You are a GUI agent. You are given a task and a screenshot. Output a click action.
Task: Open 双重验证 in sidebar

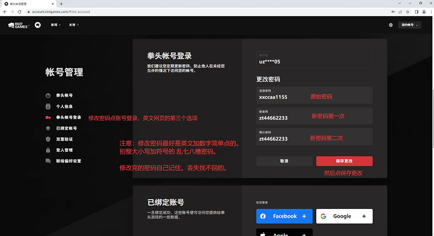(x=65, y=139)
